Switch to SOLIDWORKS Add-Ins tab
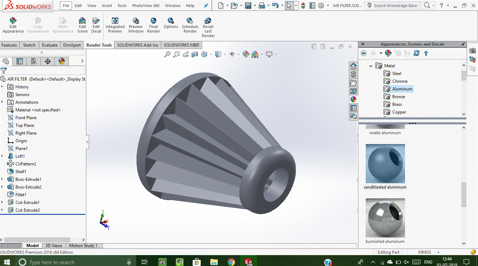 coord(138,45)
